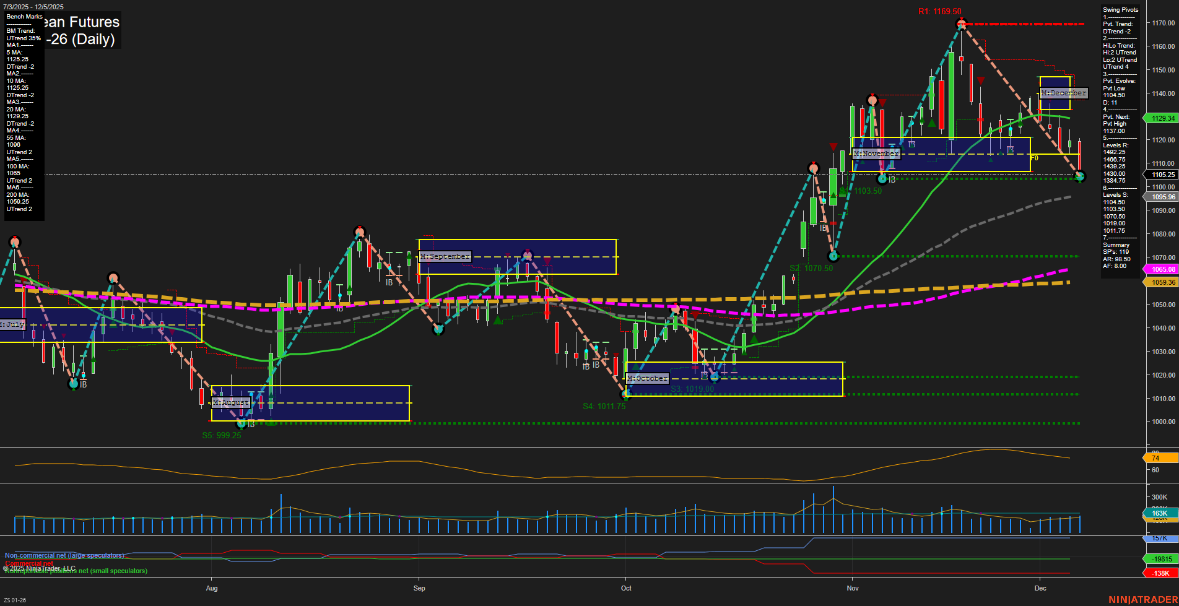
Task: Collapse the Swing Pivots panel
Action: [x=1120, y=9]
